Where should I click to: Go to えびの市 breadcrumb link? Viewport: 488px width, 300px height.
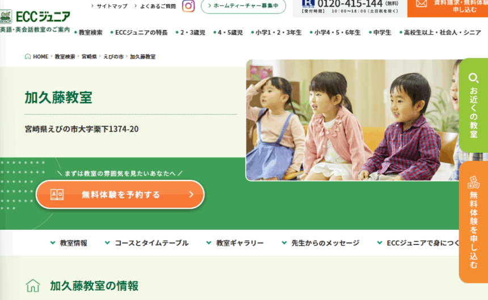(113, 57)
